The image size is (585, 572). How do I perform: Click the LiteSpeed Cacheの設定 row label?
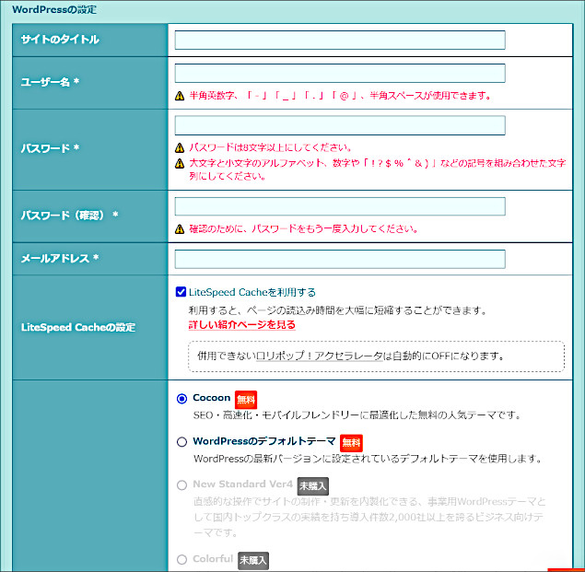[x=78, y=327]
